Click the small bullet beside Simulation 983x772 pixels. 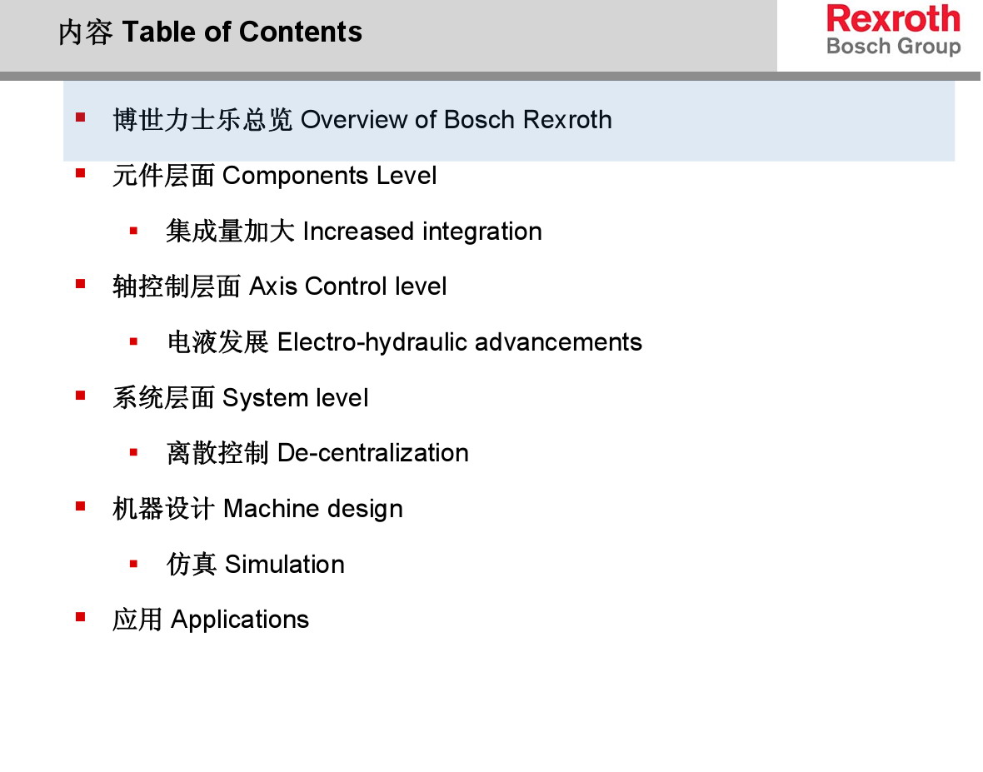point(133,564)
